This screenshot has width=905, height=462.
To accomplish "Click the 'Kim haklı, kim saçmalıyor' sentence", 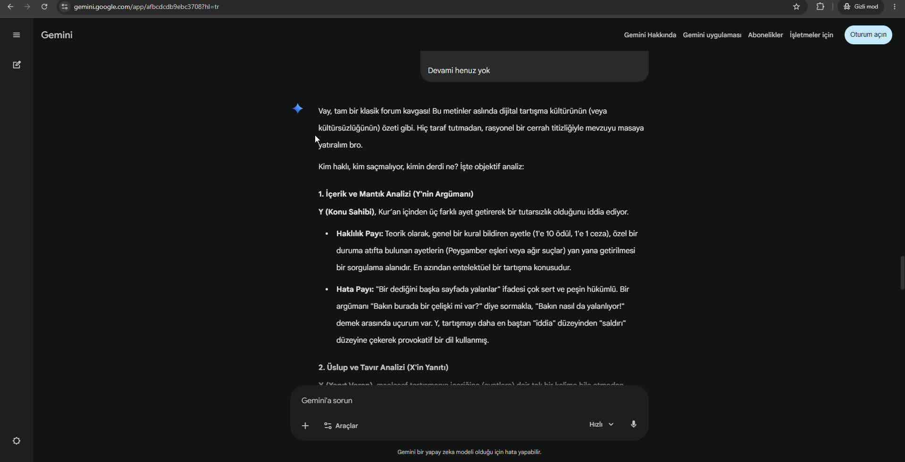I will pos(421,166).
